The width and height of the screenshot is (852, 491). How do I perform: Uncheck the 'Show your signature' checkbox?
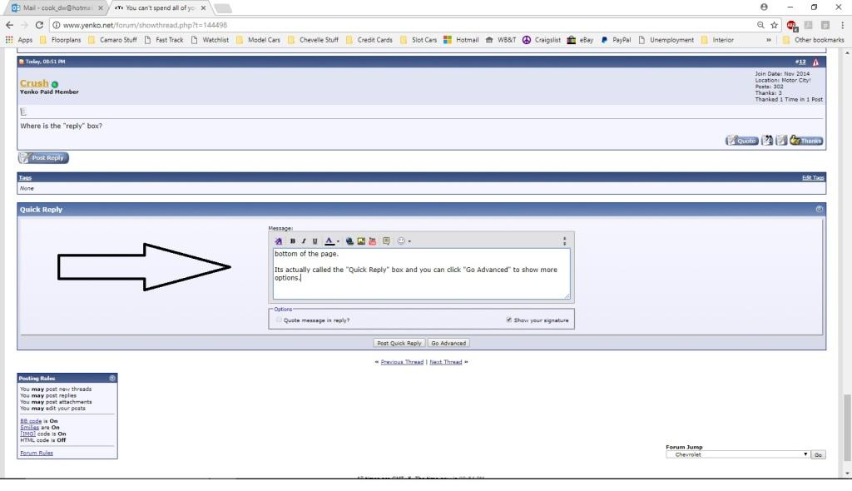click(x=508, y=320)
